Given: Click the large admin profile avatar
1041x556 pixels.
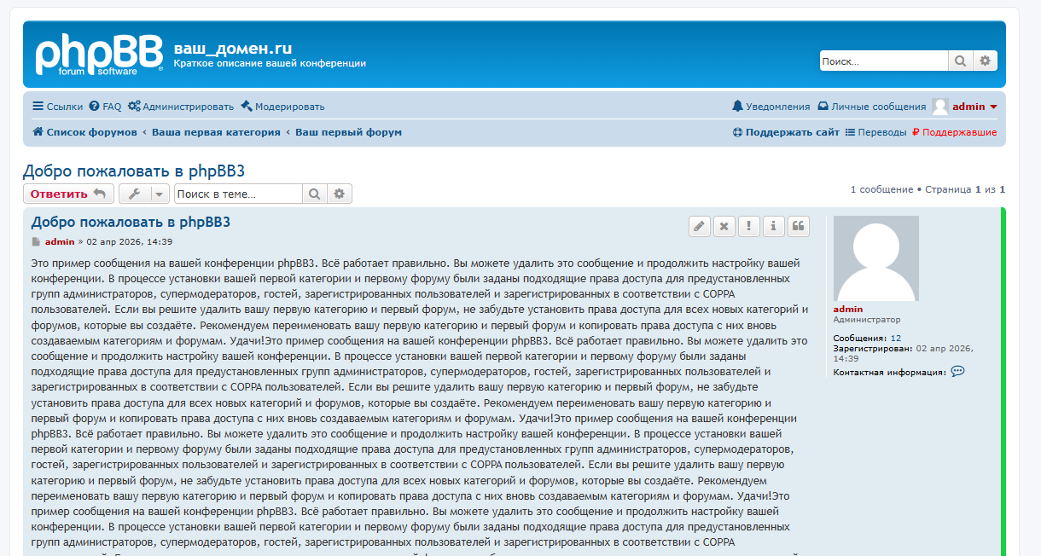Looking at the screenshot, I should [876, 258].
